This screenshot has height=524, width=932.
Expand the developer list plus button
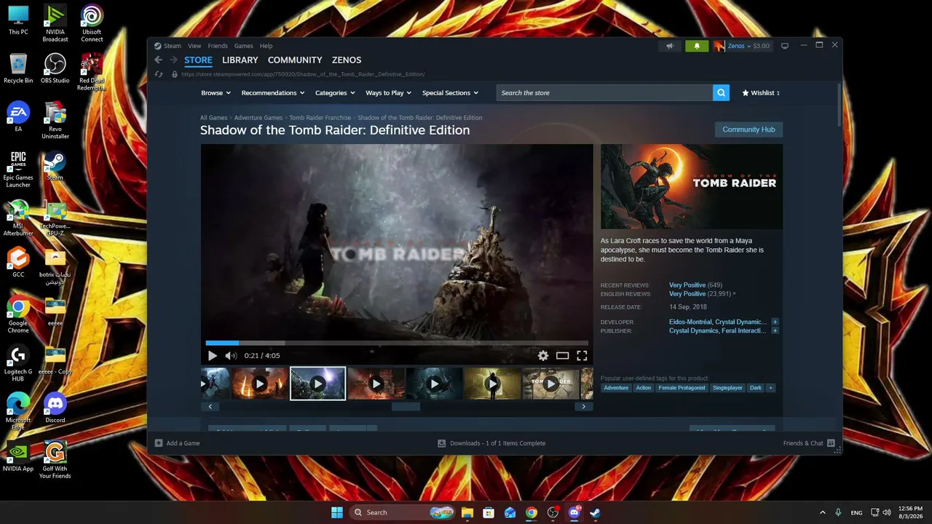(775, 322)
